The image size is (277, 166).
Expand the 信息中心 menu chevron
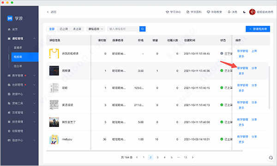pos(34,140)
